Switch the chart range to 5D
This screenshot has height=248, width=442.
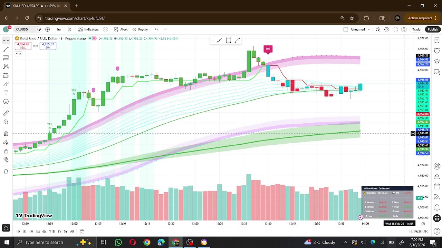[x=24, y=231]
